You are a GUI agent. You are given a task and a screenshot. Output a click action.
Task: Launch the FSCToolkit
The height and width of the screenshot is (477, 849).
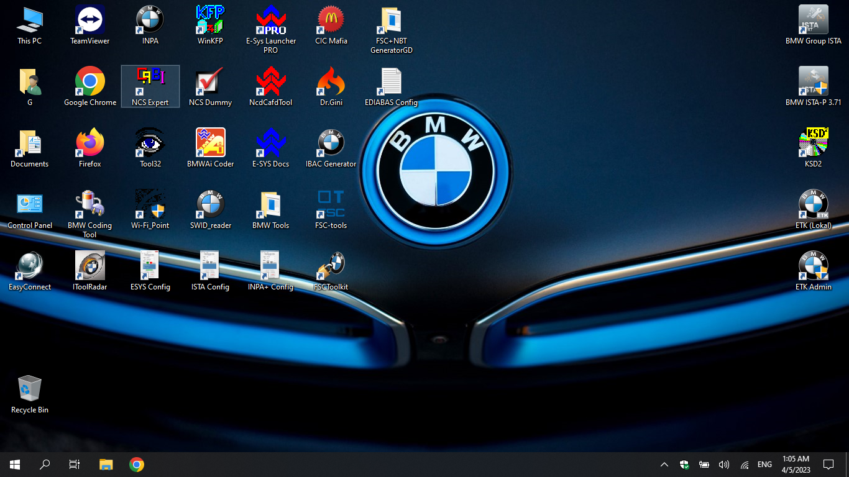pos(331,264)
